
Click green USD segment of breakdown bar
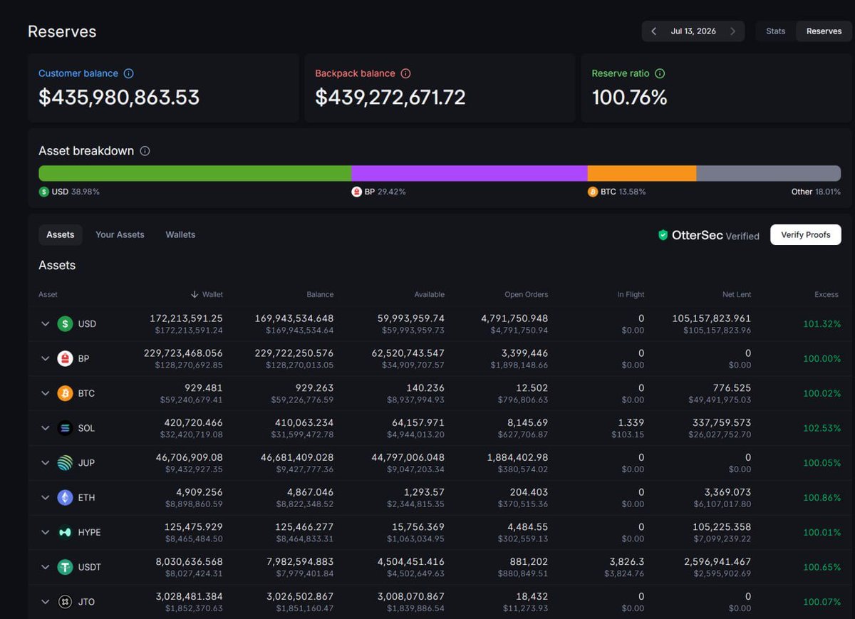coord(195,173)
